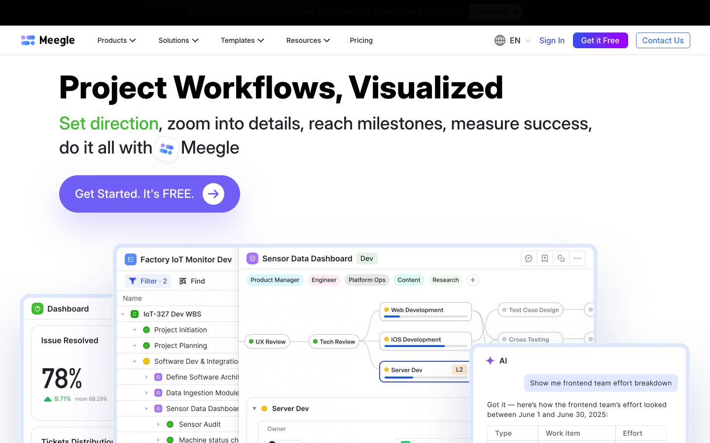Click the arrow circle in Get Started button
This screenshot has height=443, width=710.
tap(213, 194)
